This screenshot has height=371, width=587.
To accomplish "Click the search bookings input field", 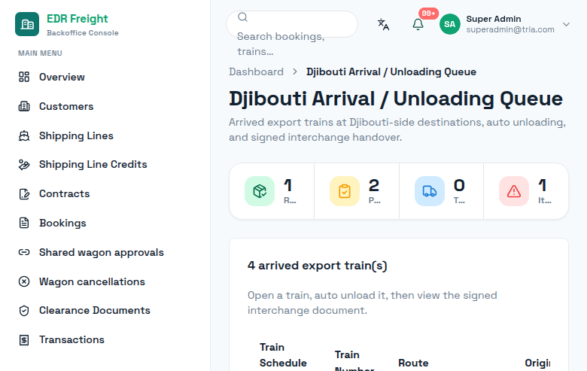I will click(x=292, y=24).
